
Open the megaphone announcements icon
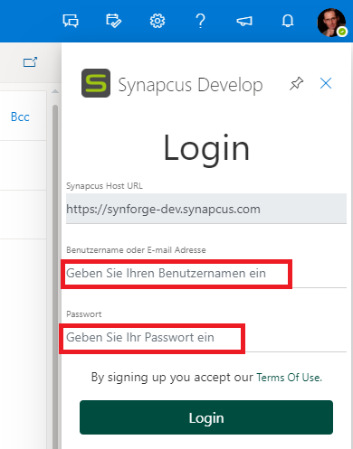(244, 21)
